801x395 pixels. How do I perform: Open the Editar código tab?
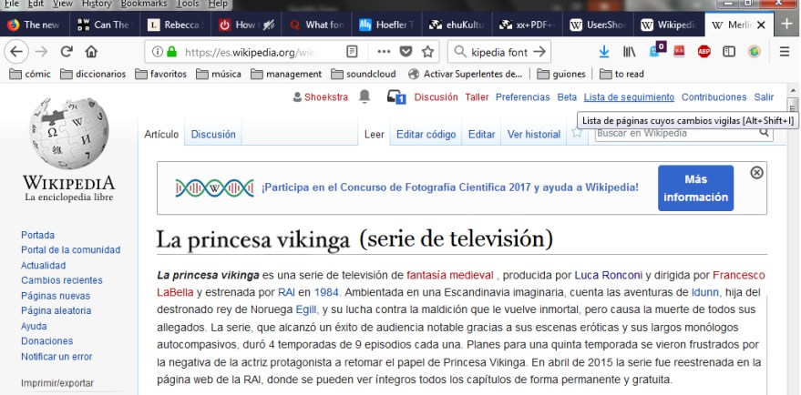(426, 135)
